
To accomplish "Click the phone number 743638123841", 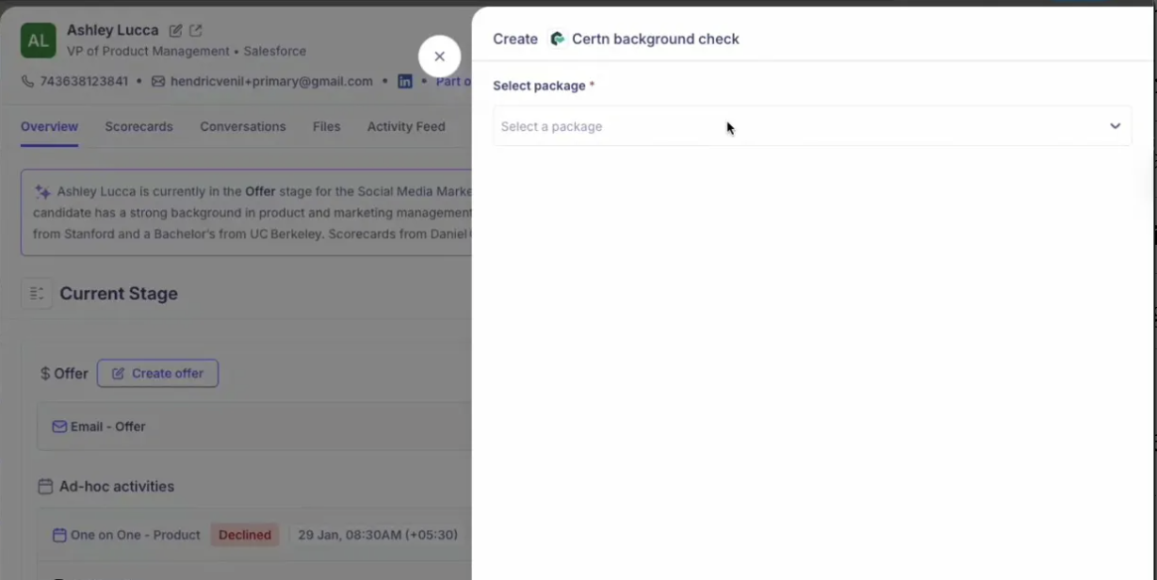I will [x=84, y=81].
